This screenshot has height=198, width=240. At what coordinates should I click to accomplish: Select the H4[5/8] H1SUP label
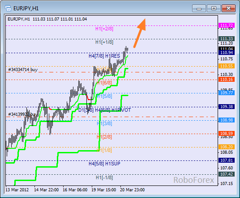point(104,164)
